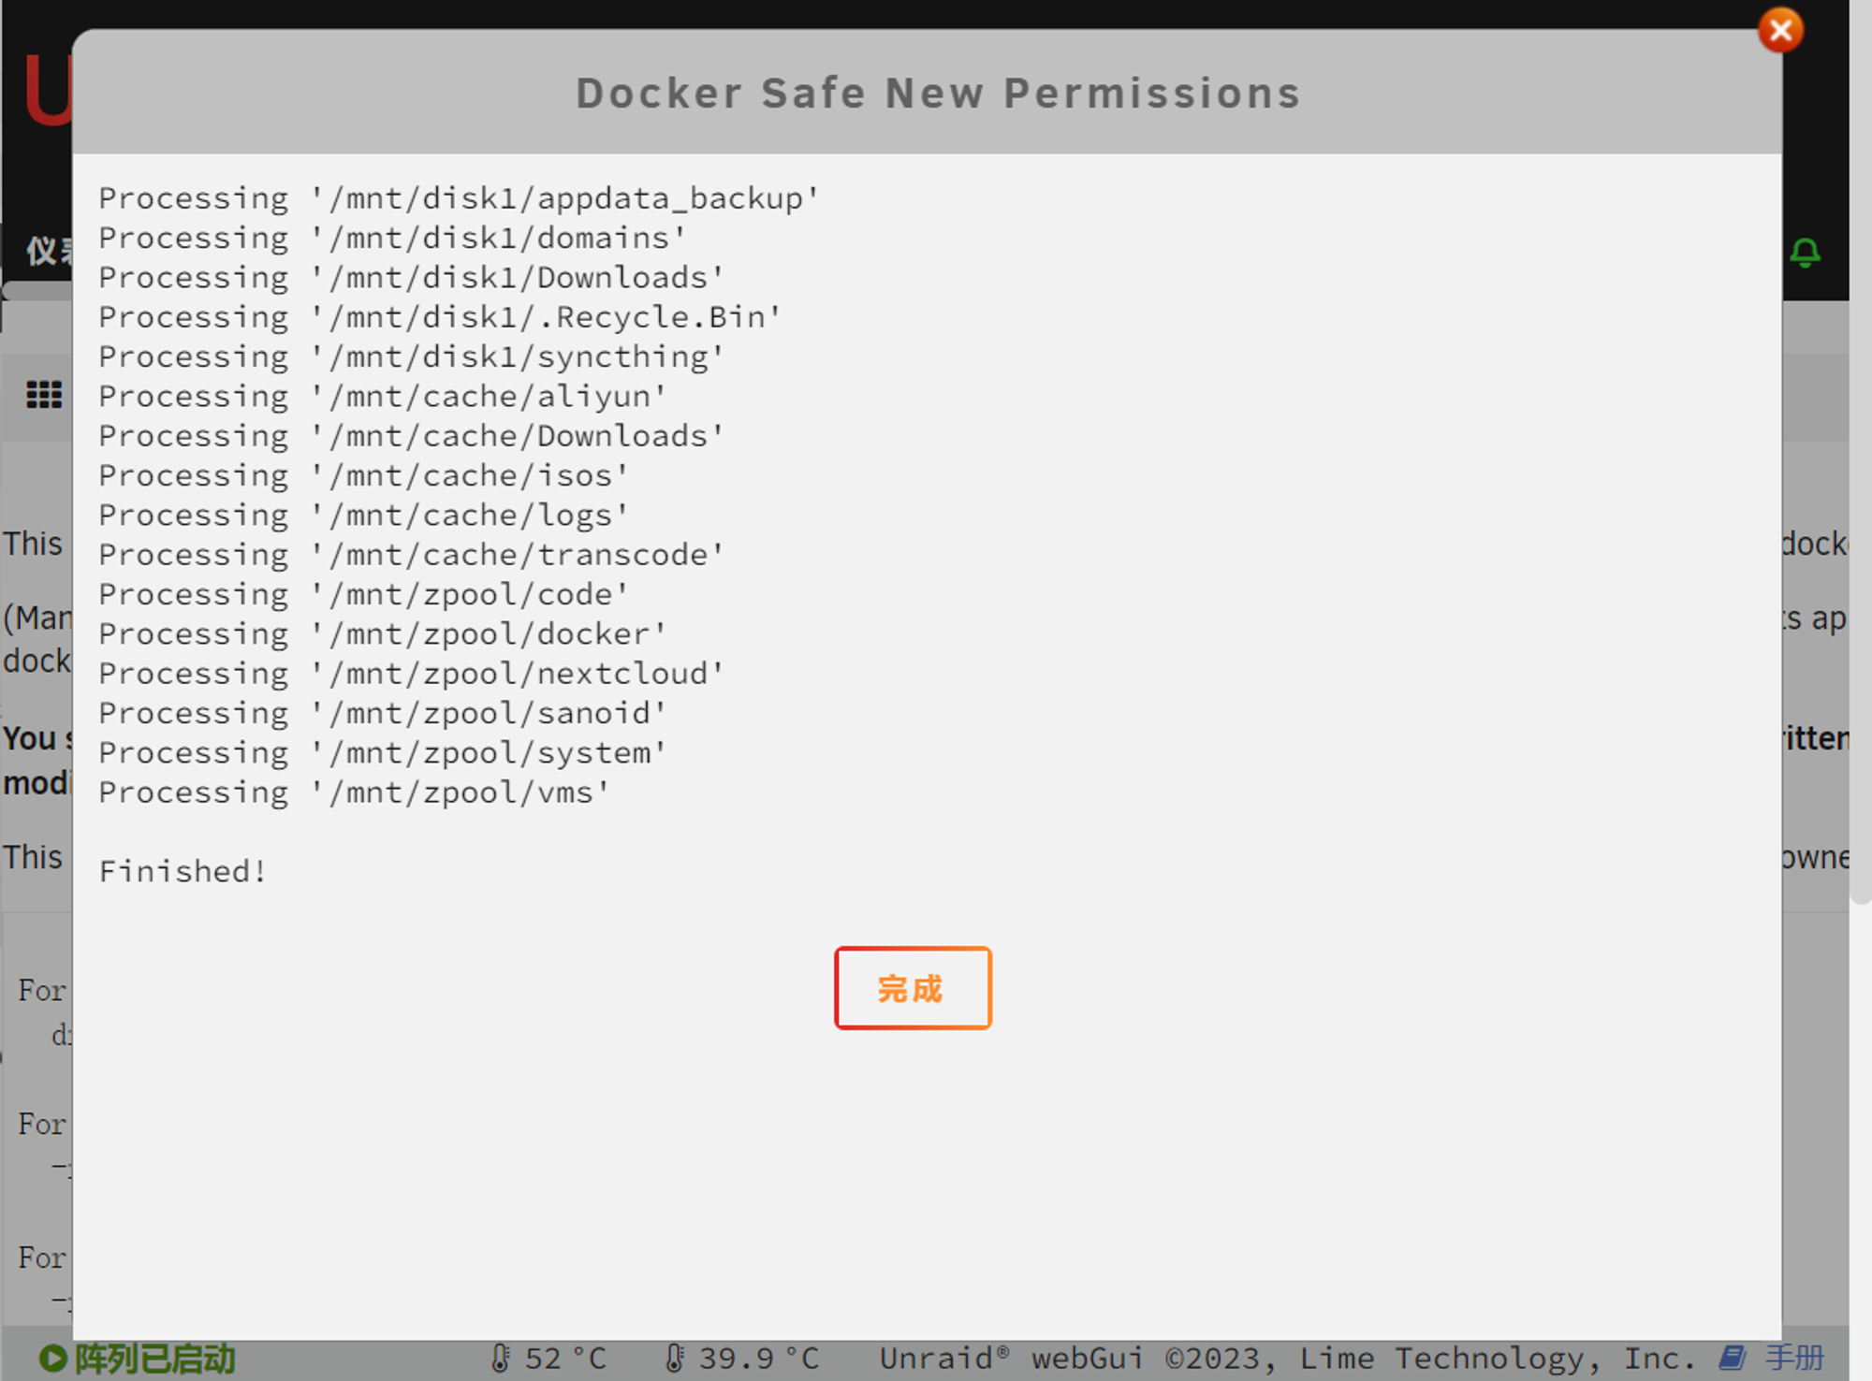
Task: Click the 完成 button to finish
Action: click(x=913, y=989)
